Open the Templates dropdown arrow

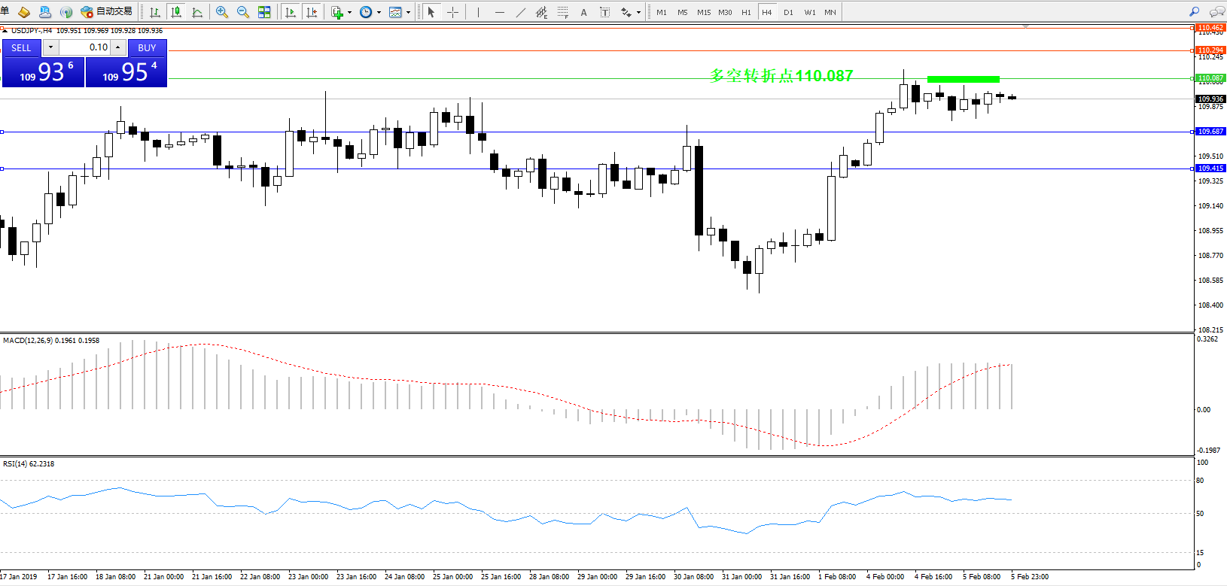(x=408, y=12)
